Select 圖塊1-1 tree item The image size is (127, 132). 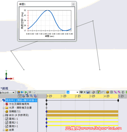(13, 119)
